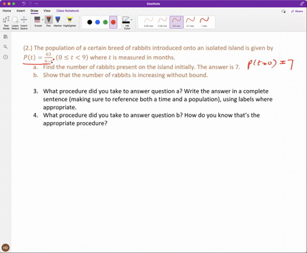Select the Text Mode tool
The image size is (307, 253).
pyautogui.click(x=6, y=23)
